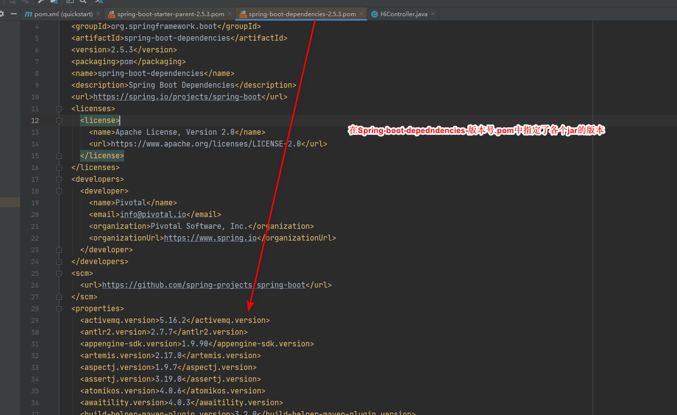
Task: Fold at the </license> closing marker line 15
Action: click(59, 156)
